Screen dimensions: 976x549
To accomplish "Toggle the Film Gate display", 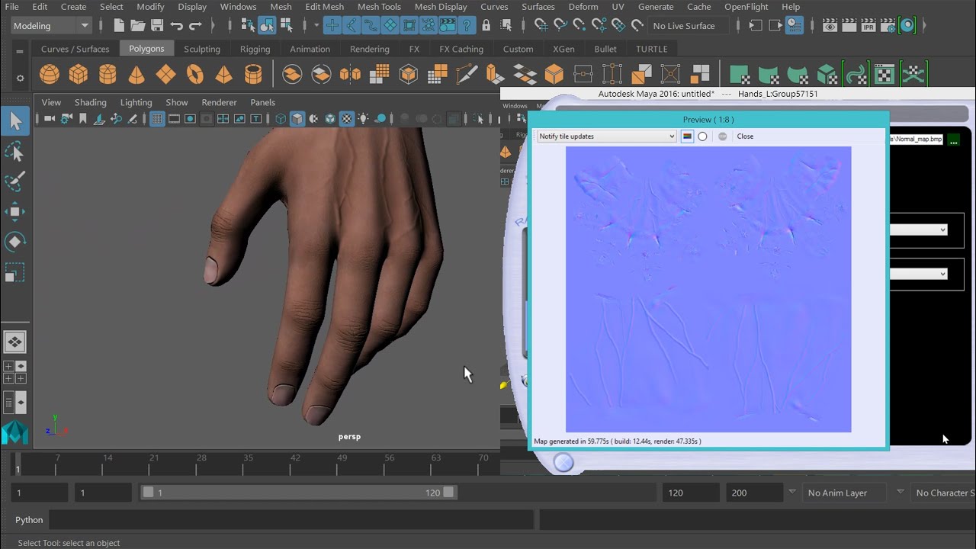I will (x=174, y=118).
